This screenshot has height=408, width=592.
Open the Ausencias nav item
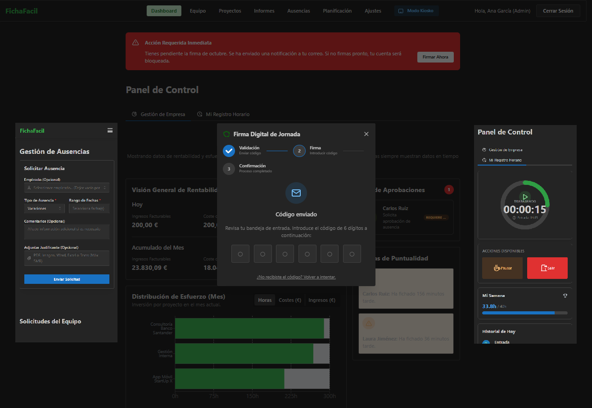(x=298, y=11)
